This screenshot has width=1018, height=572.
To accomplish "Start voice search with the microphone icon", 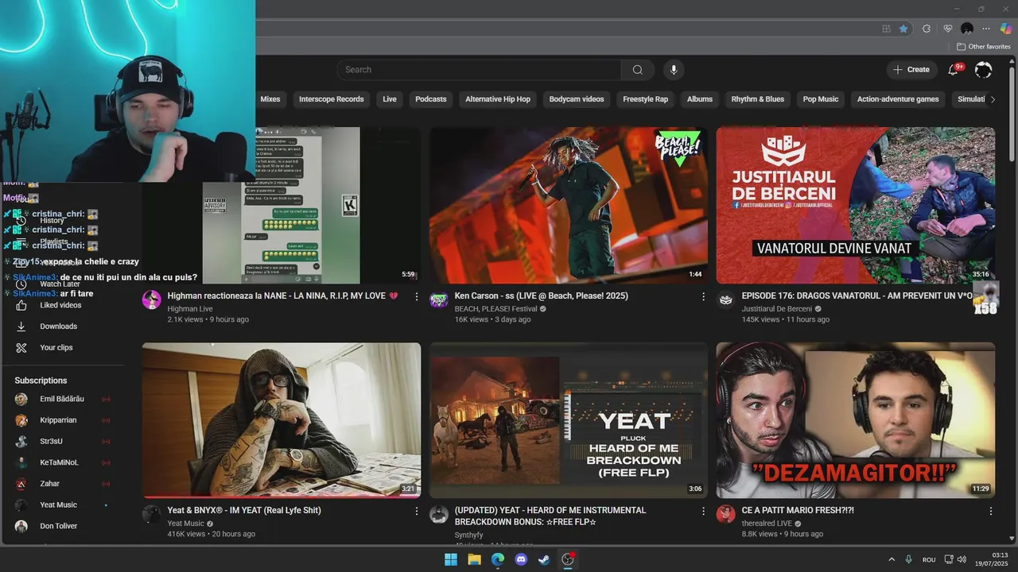I will tap(674, 70).
